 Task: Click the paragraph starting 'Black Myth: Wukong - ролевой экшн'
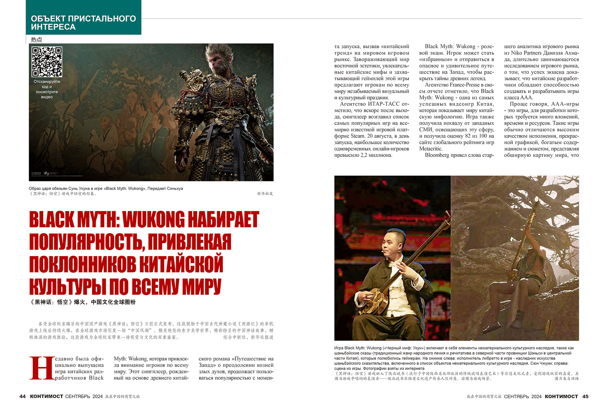point(457,62)
